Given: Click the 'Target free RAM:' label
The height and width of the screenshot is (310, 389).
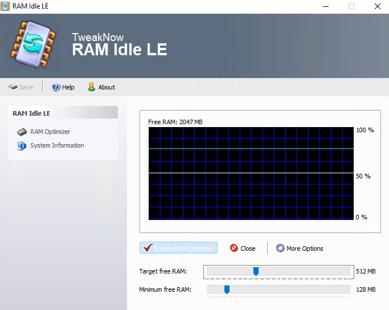Looking at the screenshot, I should (x=163, y=271).
